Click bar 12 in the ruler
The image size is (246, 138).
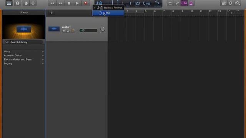coord(210,11)
